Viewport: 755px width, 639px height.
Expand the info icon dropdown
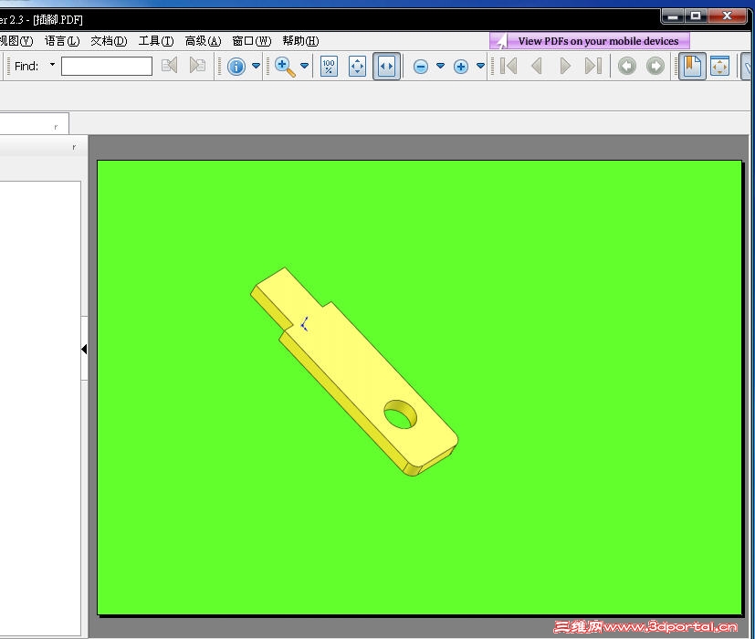tap(257, 66)
